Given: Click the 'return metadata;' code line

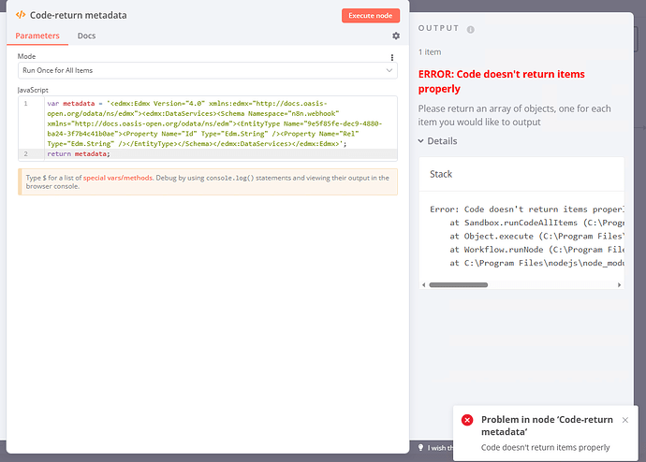Looking at the screenshot, I should click(79, 153).
